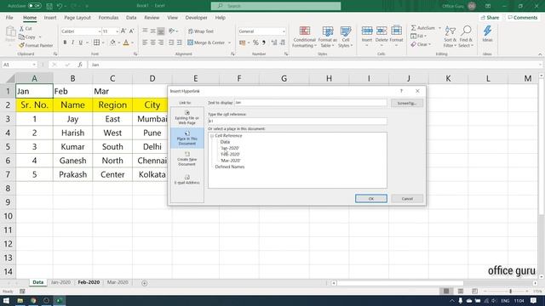Toggle the AutoSave switch

click(x=34, y=6)
